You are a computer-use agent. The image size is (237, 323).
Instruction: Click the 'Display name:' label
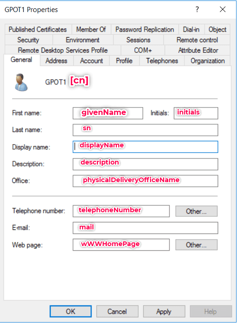[x=31, y=147]
